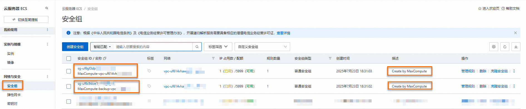Click the 创建安全组 button
Image resolution: width=526 pixels, height=109 pixels.
(75, 47)
